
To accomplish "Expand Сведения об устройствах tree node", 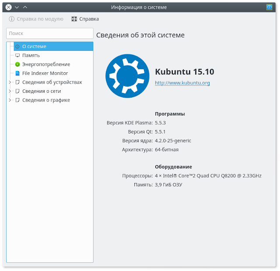I will 10,82.
